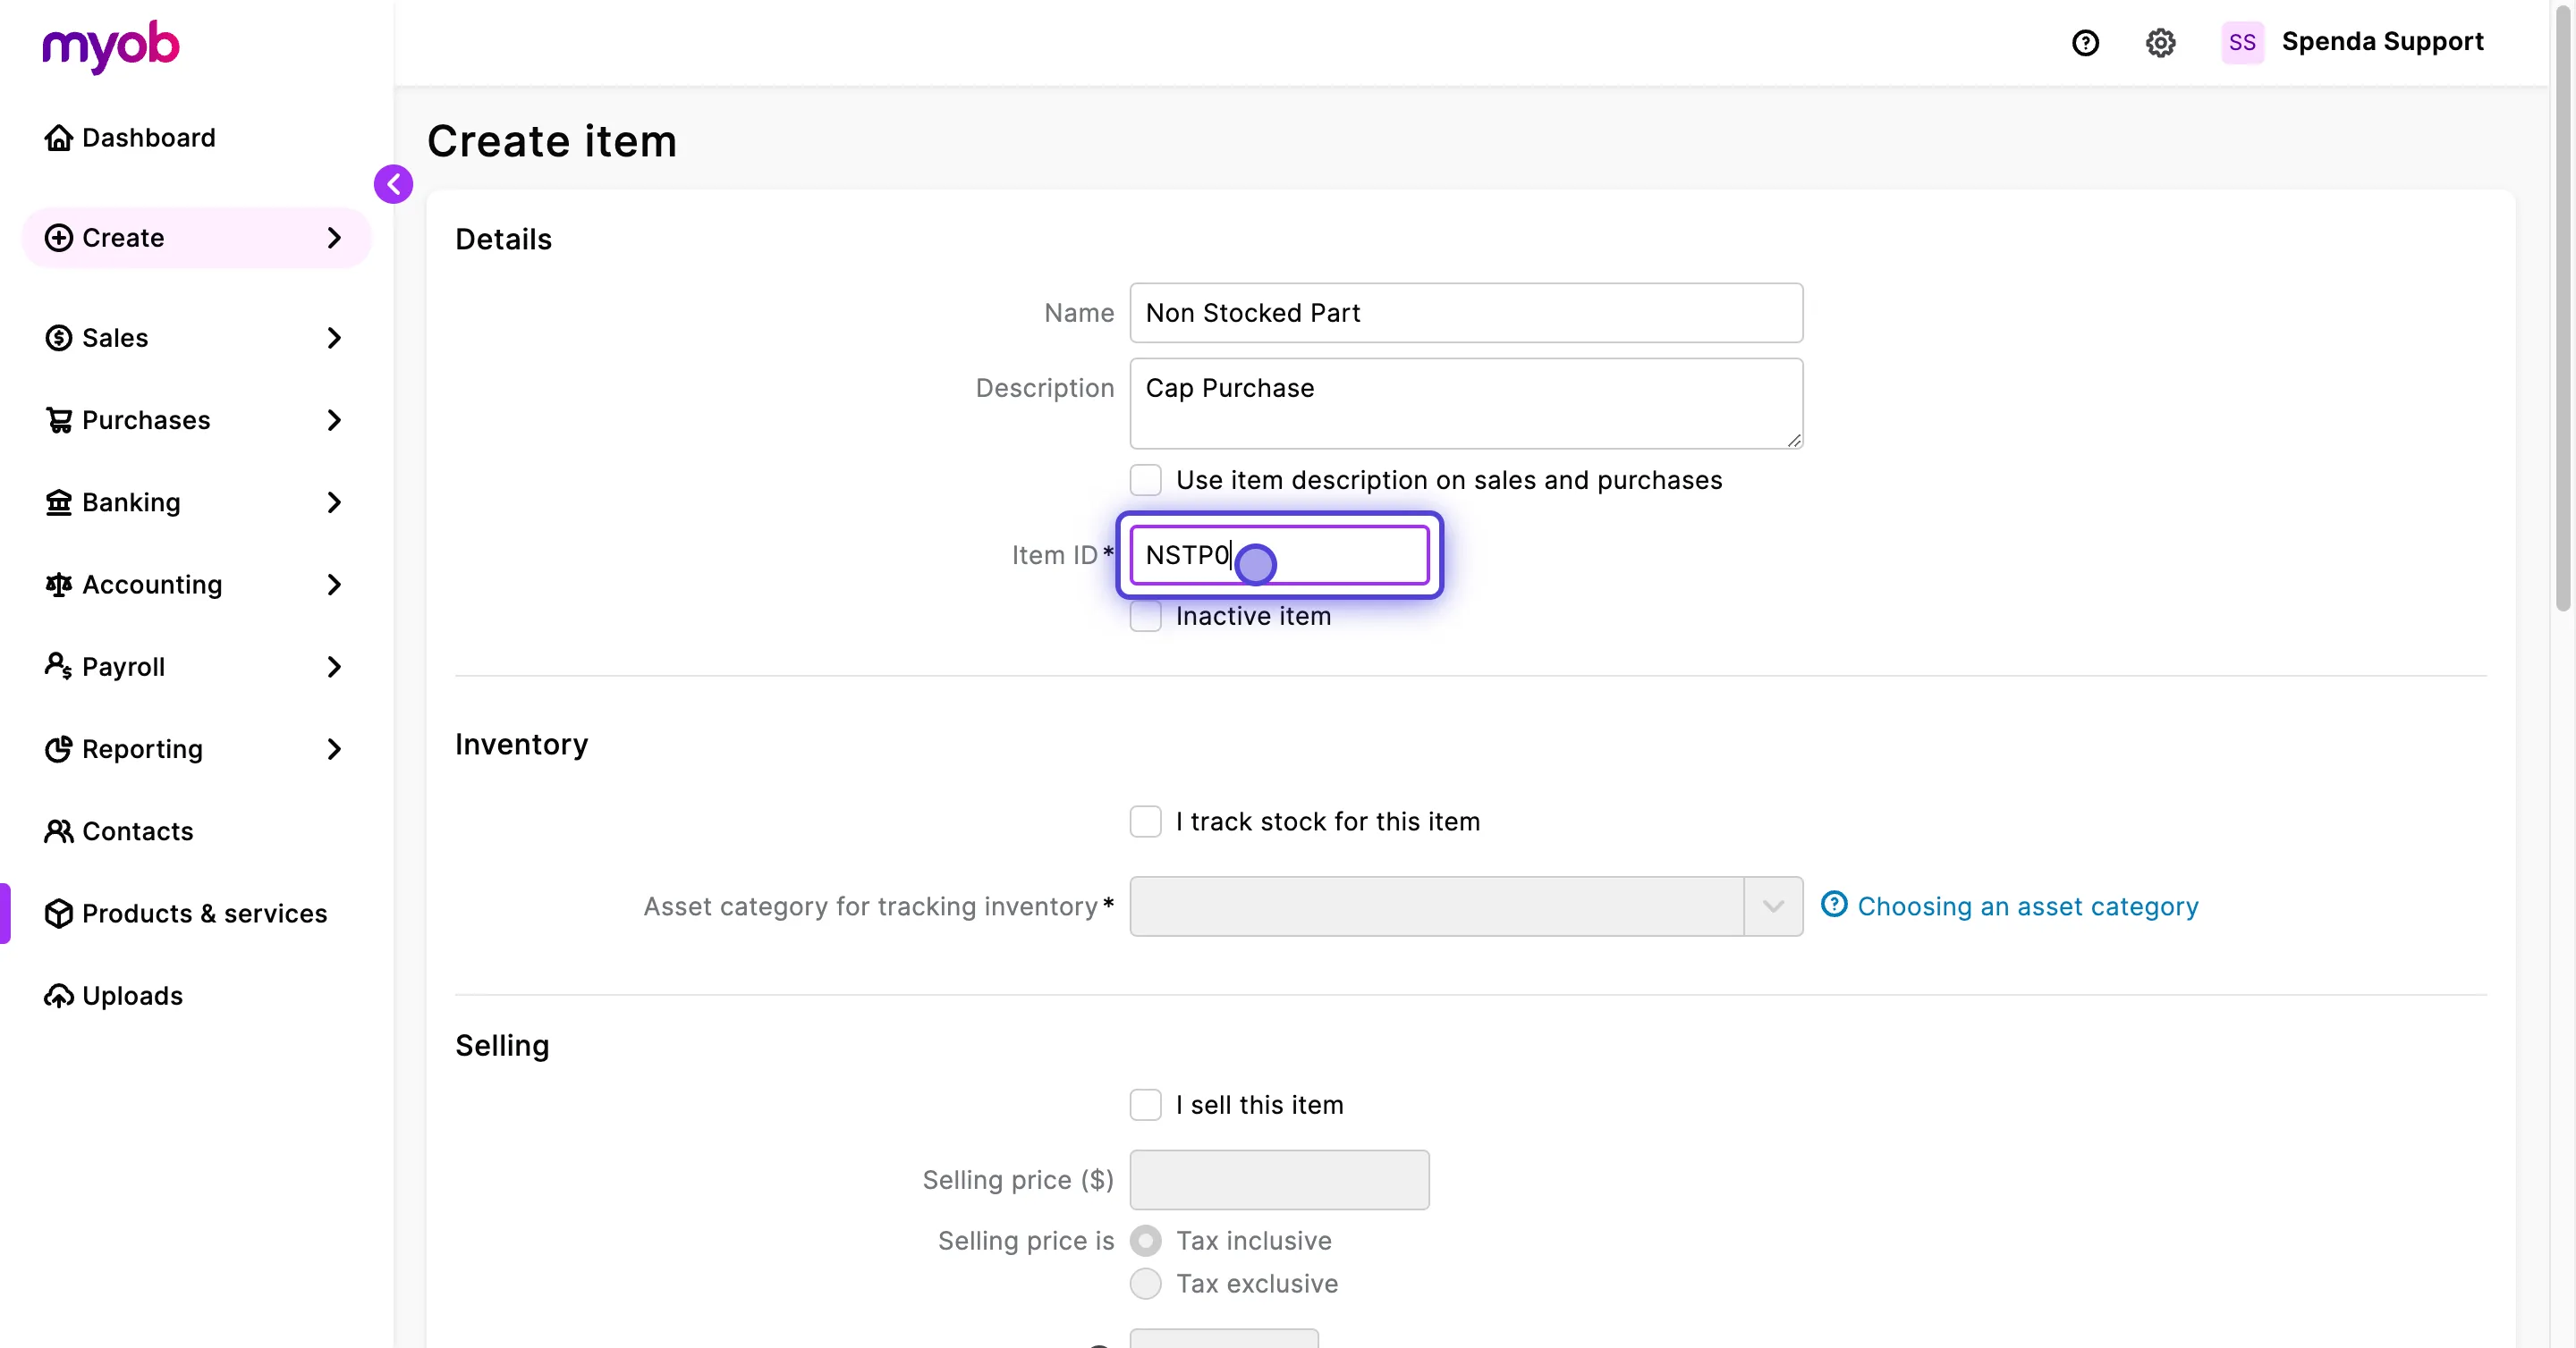Open the Reporting menu item
This screenshot has width=2576, height=1348.
196,749
